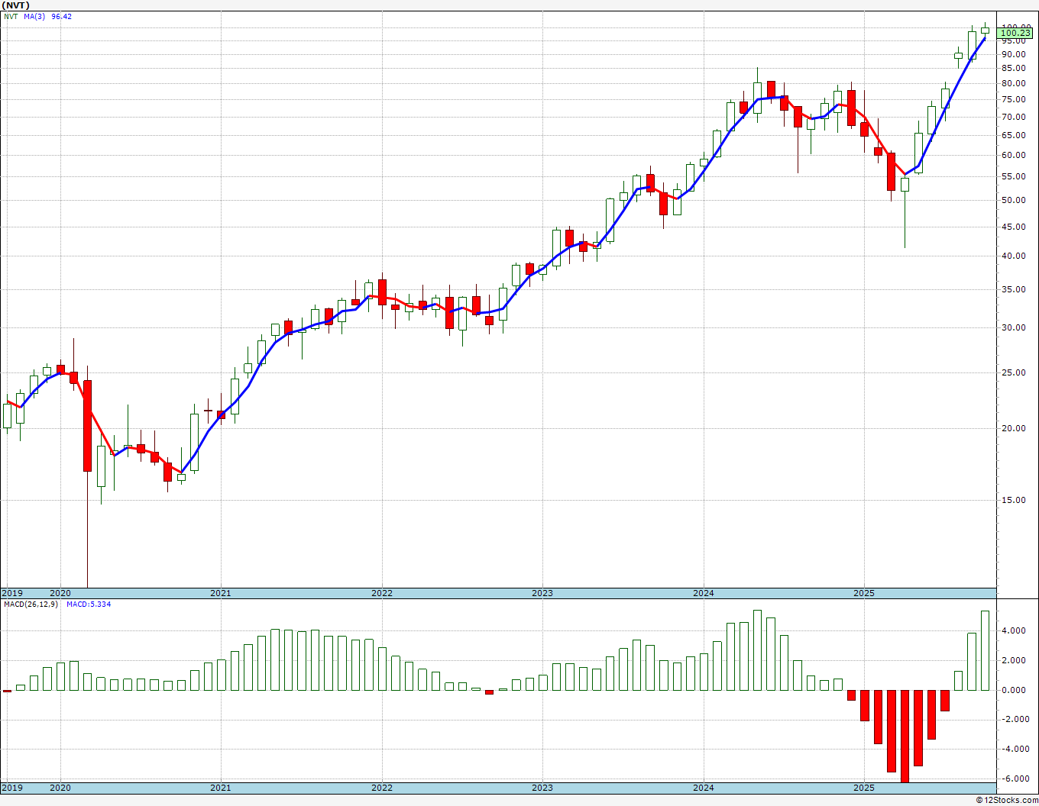Click the (NVT) ticker title above the chart
Image resolution: width=1039 pixels, height=806 pixels.
tap(16, 5)
